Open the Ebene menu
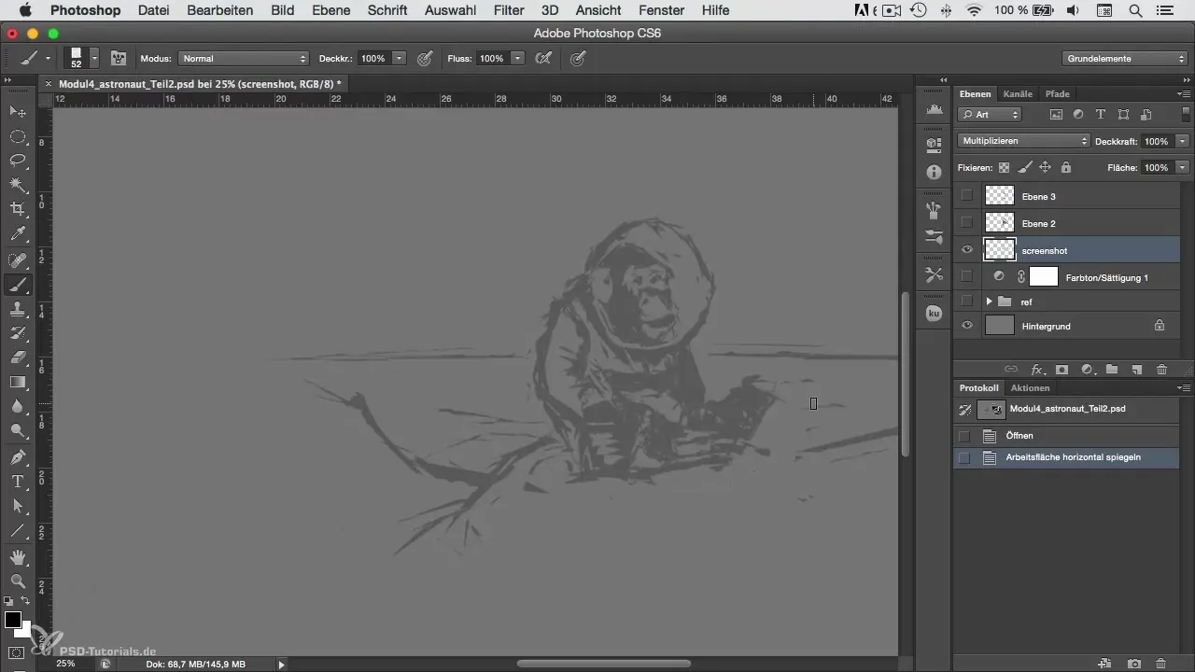The height and width of the screenshot is (672, 1195). click(x=331, y=10)
